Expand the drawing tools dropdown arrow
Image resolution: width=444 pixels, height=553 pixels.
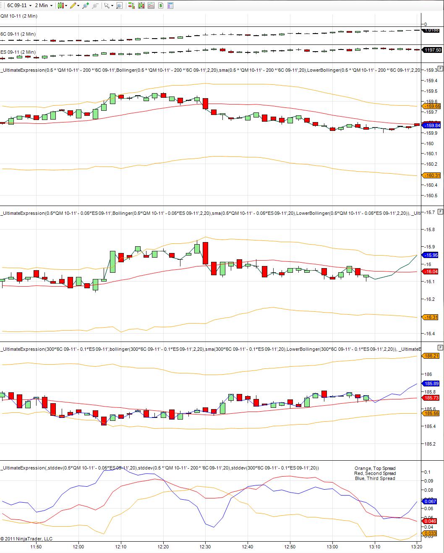click(x=79, y=5)
